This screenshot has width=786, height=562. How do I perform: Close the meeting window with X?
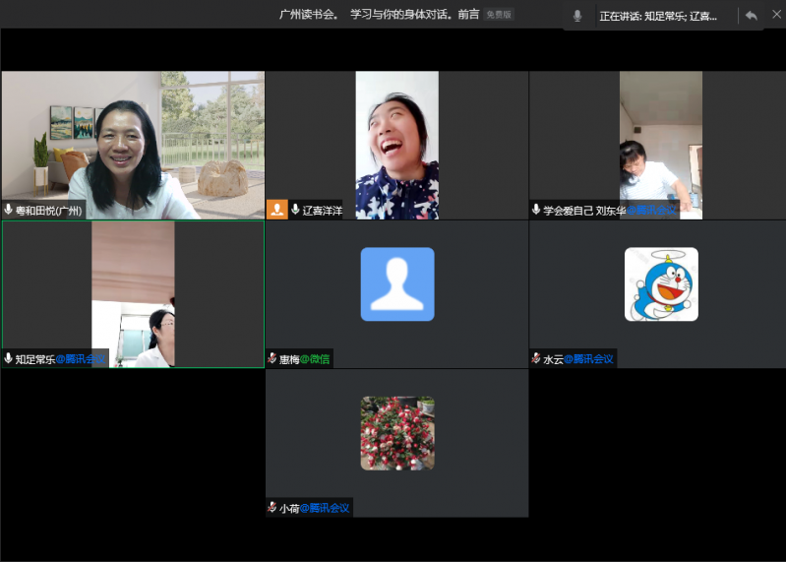774,16
